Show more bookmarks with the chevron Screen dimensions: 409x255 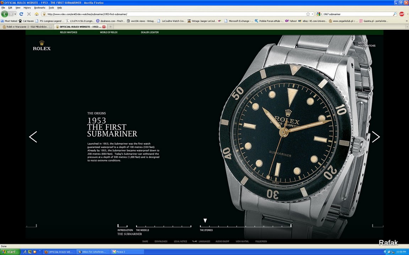[x=407, y=21]
